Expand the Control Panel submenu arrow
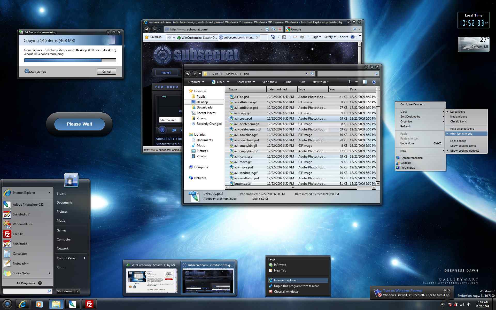This screenshot has height=310, width=496. [x=84, y=258]
